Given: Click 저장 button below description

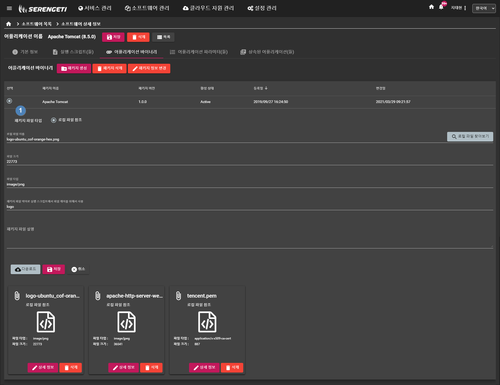Looking at the screenshot, I should pos(54,269).
